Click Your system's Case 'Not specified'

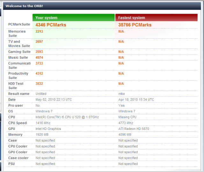pos(45,140)
